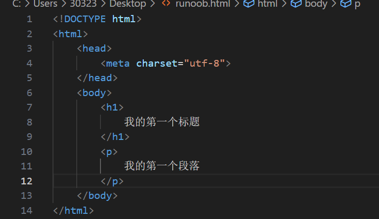Open the Users folder breadcrumb
Viewport: 379px width, 219px height.
click(46, 4)
